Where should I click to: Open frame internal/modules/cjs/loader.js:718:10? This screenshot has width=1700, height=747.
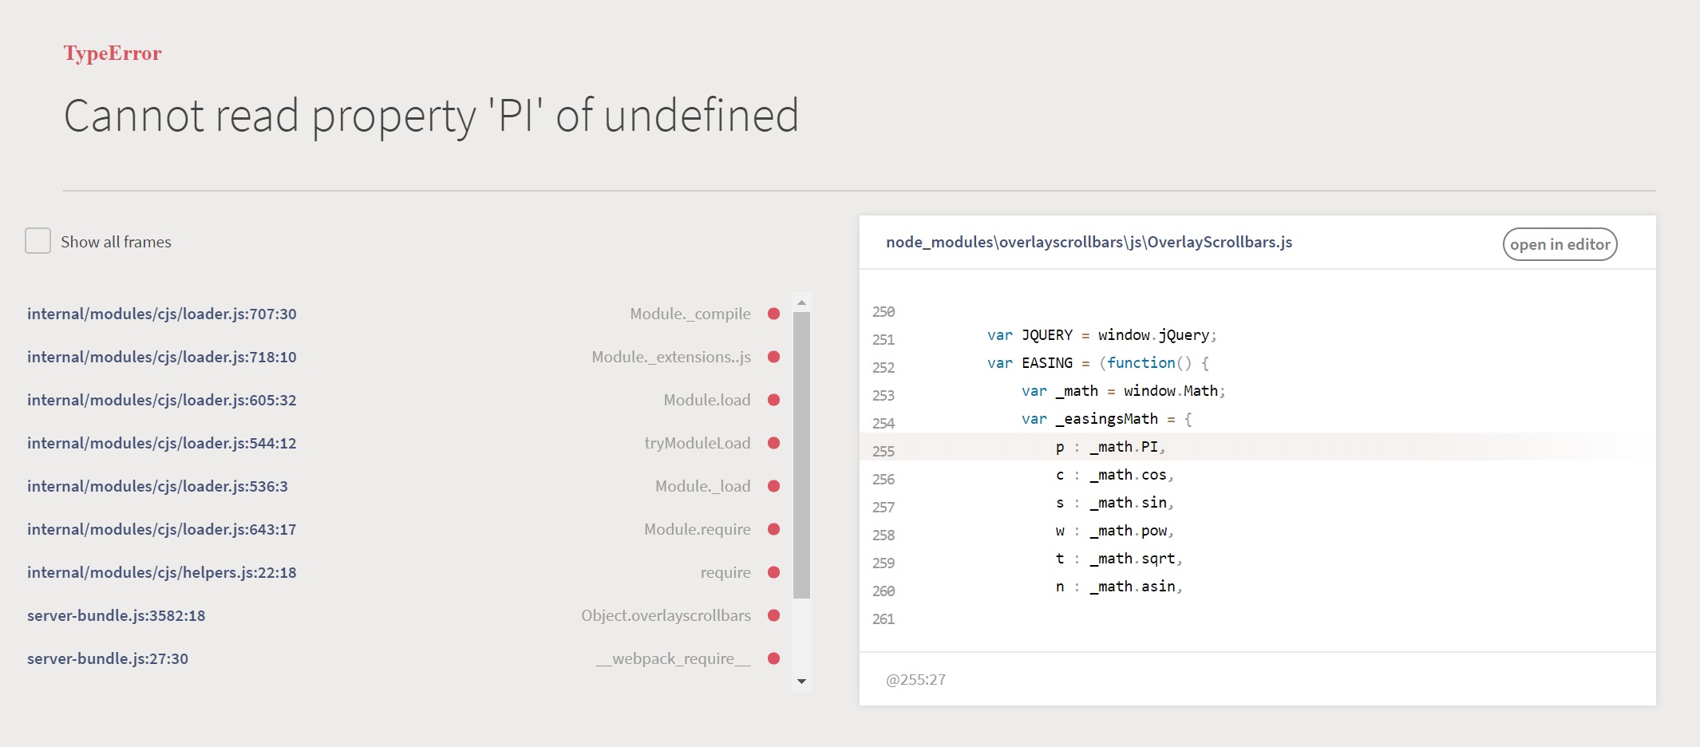pyautogui.click(x=162, y=357)
